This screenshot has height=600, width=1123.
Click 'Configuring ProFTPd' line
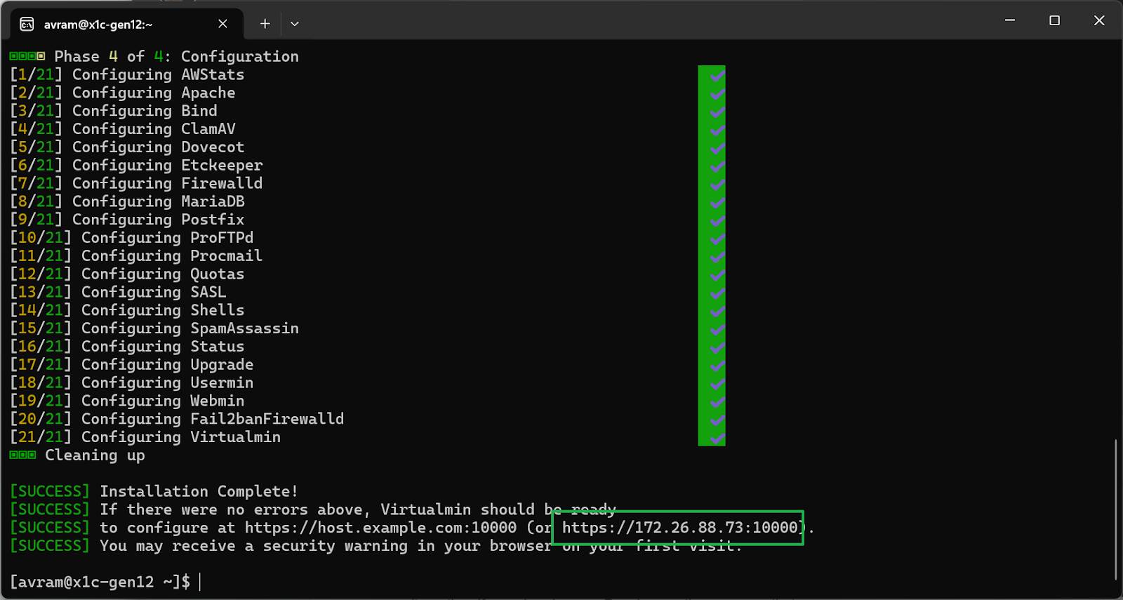coord(167,238)
